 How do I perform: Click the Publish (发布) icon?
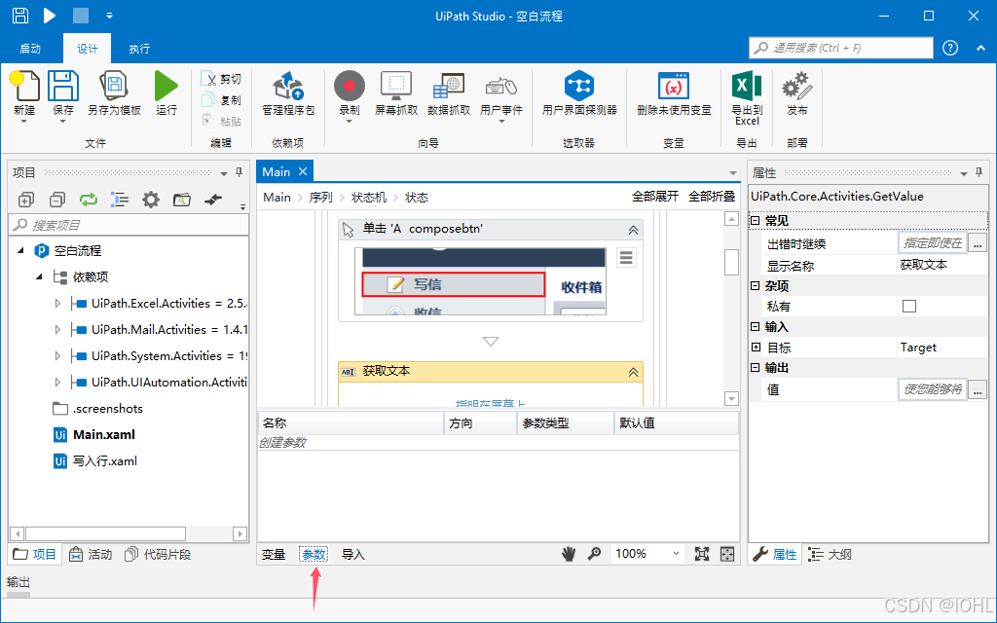pos(796,86)
